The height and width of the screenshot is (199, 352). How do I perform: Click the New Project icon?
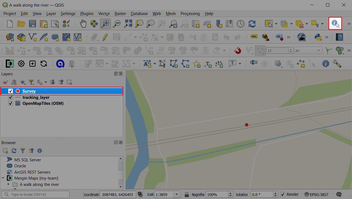(x=10, y=24)
